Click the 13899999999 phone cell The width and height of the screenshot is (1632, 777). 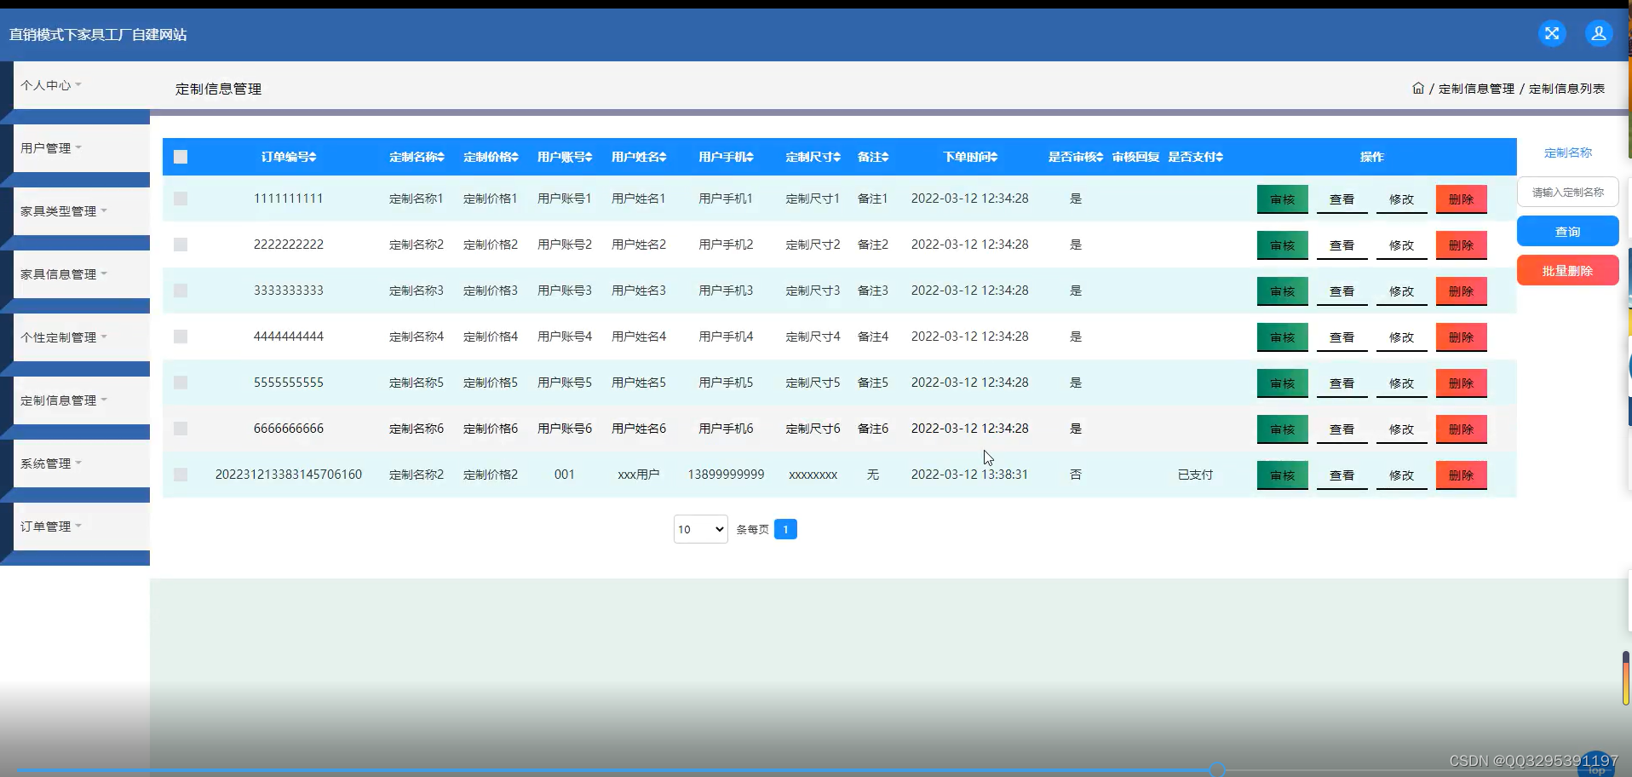[726, 475]
